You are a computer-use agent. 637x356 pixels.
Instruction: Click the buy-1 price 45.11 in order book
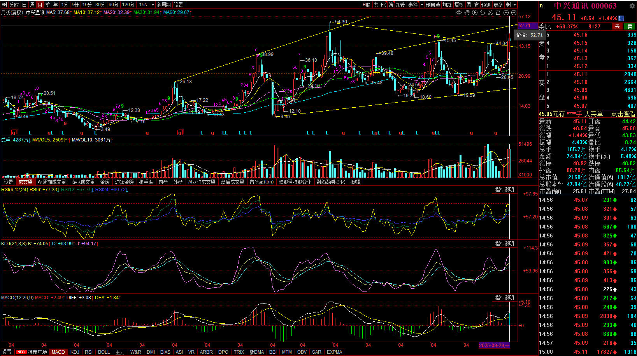(581, 74)
